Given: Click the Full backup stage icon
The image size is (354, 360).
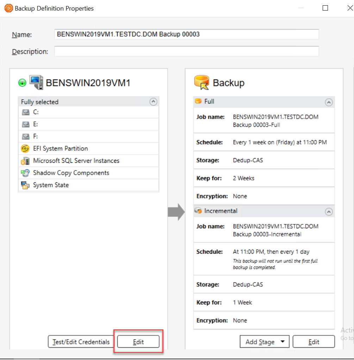Looking at the screenshot, I should click(x=198, y=101).
